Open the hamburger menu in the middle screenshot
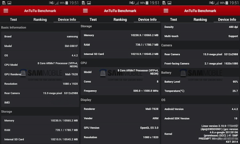Image resolution: width=240 pixels, height=144 pixels. coord(85,11)
